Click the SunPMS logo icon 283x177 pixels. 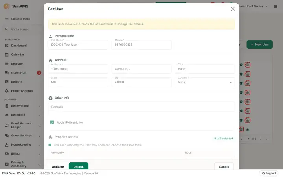click(7, 6)
